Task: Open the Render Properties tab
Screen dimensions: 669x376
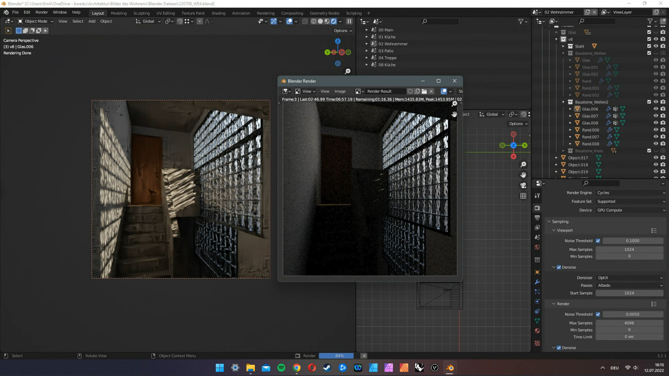Action: click(537, 207)
